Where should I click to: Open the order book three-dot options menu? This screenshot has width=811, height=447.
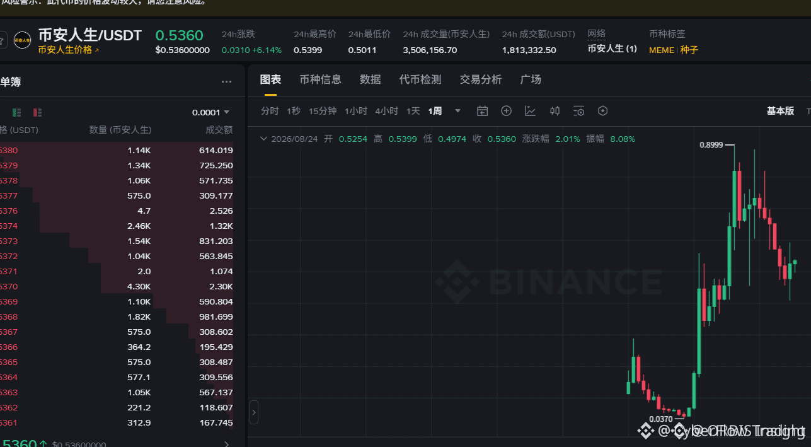coord(227,81)
